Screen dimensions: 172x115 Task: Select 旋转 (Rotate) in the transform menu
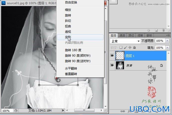click(x=68, y=15)
